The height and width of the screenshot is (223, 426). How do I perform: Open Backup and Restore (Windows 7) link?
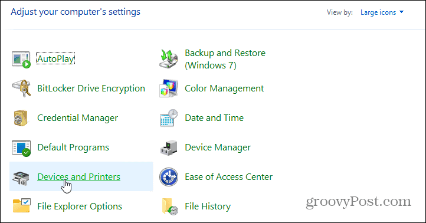[225, 59]
